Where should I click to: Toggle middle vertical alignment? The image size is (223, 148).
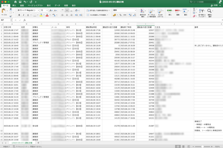click(67, 10)
